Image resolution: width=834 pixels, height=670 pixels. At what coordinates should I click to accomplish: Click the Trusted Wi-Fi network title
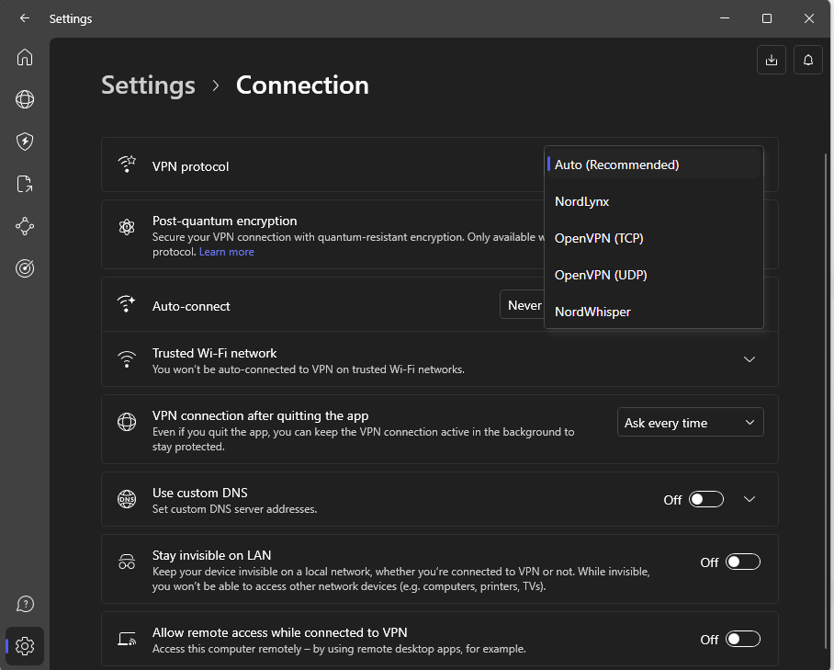[214, 353]
